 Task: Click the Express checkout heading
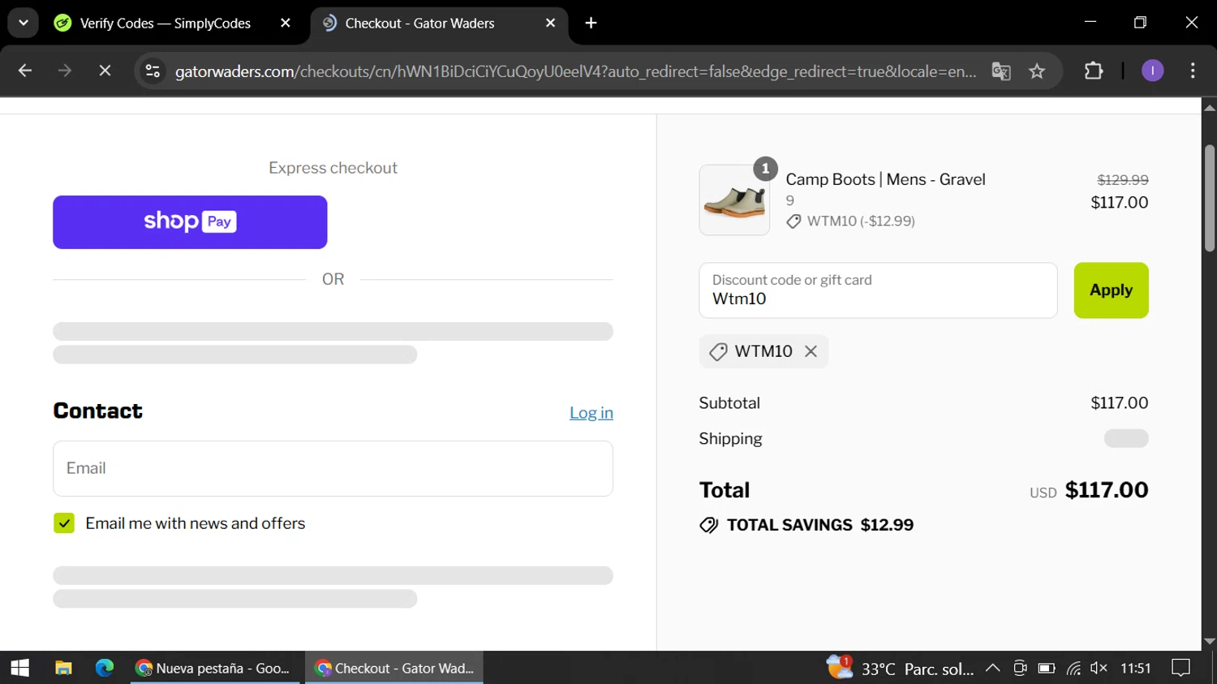(333, 168)
